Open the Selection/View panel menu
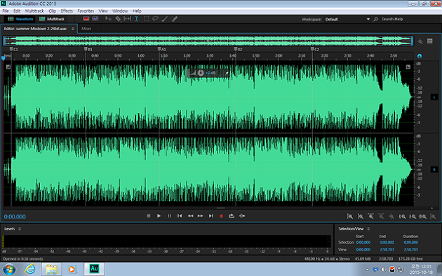Viewport: 442px width, 276px height. coord(368,228)
